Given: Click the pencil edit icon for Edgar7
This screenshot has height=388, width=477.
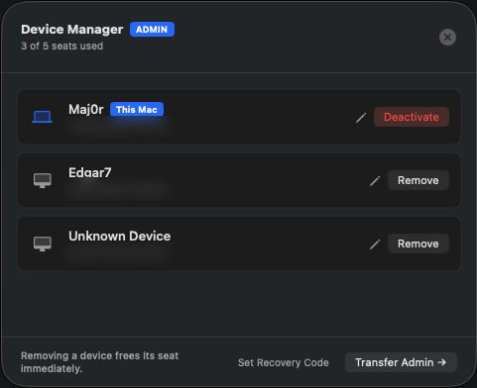Looking at the screenshot, I should coord(375,180).
